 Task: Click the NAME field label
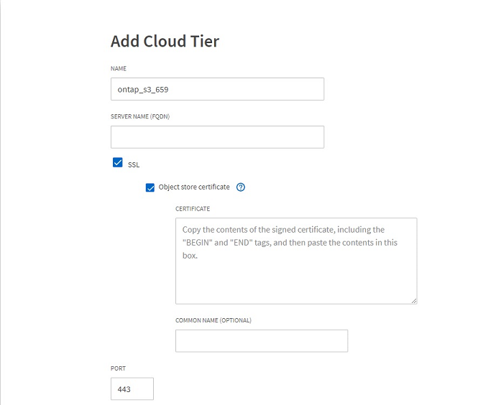point(119,68)
